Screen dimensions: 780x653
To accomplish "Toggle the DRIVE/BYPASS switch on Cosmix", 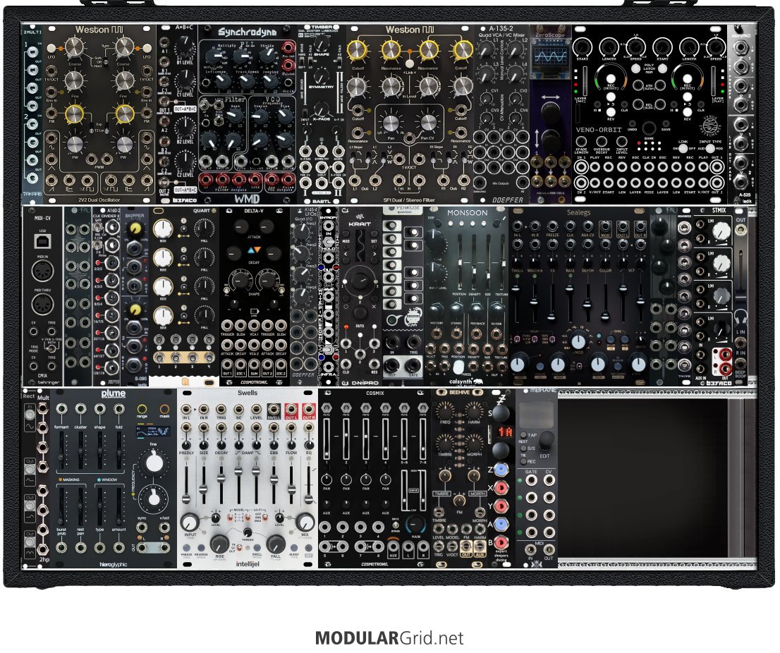I will click(x=396, y=525).
